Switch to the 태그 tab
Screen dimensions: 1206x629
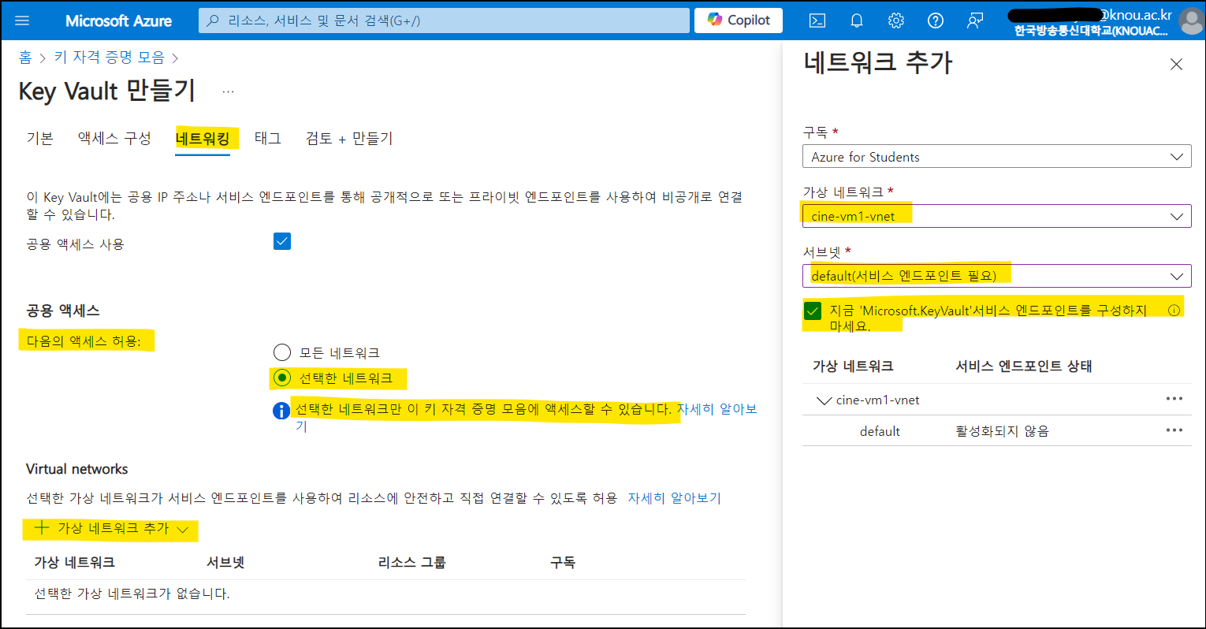(268, 139)
